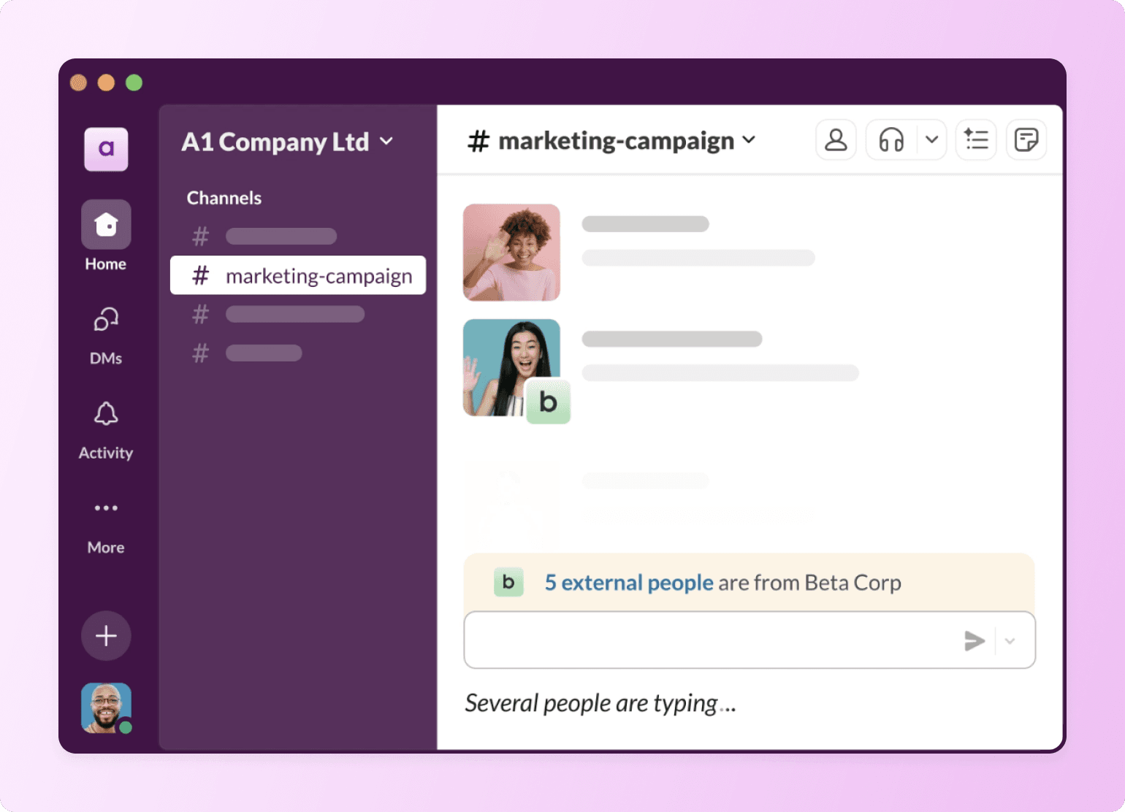
Task: Open direct messages via DMs icon
Action: click(105, 320)
